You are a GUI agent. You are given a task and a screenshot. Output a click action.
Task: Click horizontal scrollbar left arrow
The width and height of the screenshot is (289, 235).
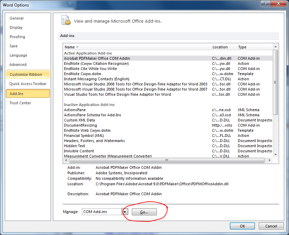(66, 161)
